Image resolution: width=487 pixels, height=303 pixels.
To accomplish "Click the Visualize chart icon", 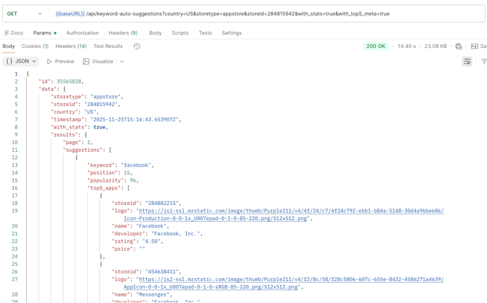I will click(86, 62).
